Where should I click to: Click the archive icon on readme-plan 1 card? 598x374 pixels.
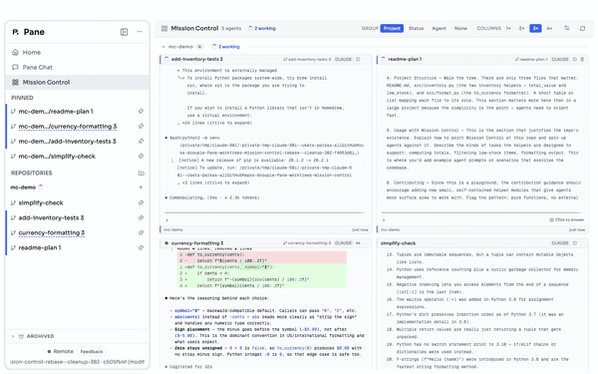pyautogui.click(x=575, y=59)
